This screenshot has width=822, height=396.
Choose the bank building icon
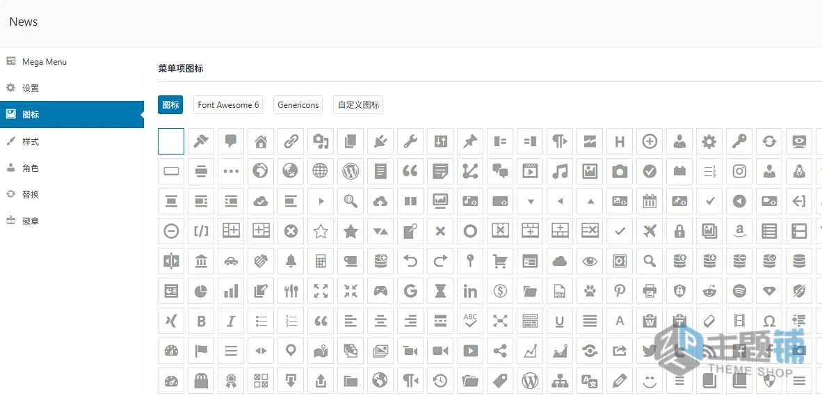coord(201,261)
